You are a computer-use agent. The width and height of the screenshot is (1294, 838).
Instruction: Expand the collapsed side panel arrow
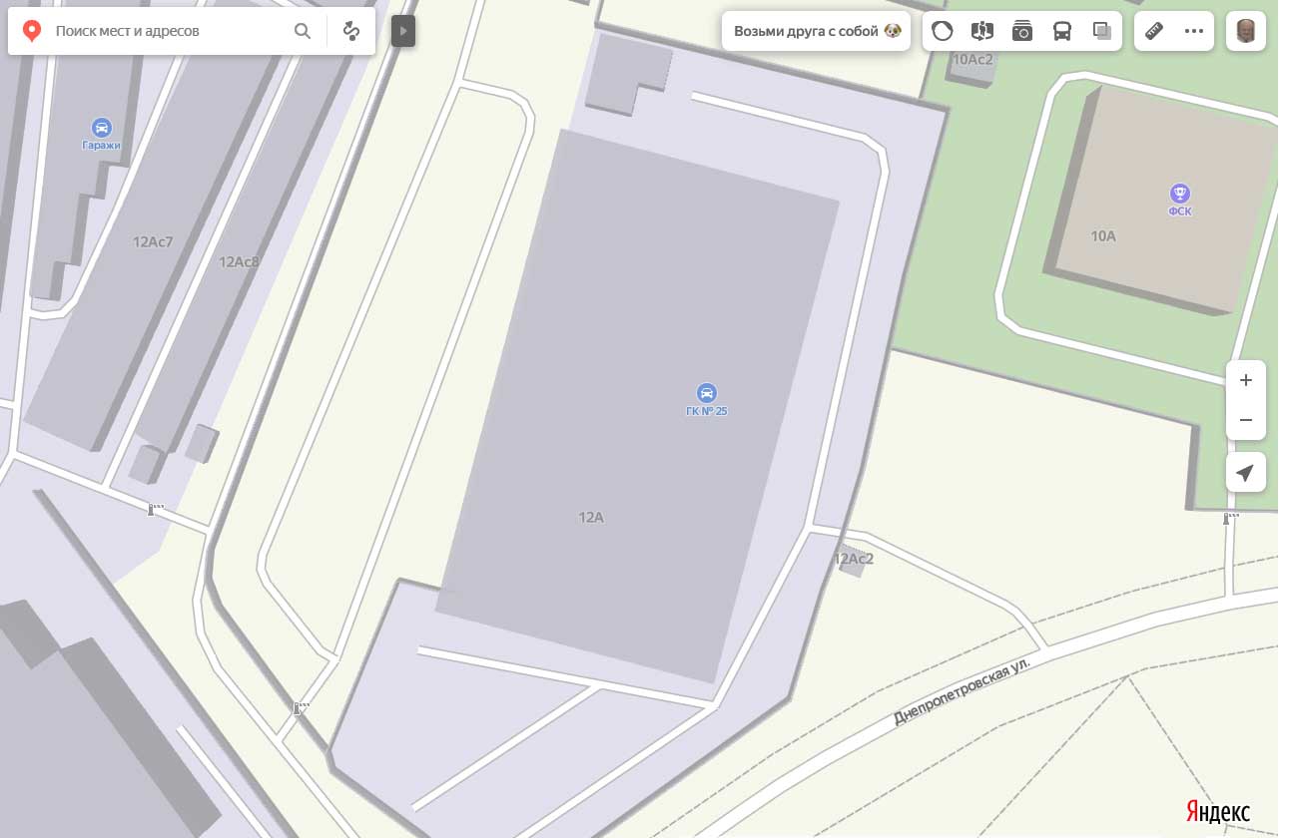pos(402,31)
